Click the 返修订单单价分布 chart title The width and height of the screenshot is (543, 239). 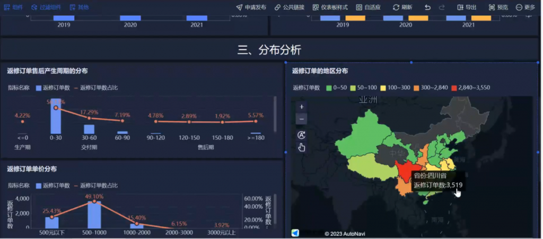tap(32, 169)
